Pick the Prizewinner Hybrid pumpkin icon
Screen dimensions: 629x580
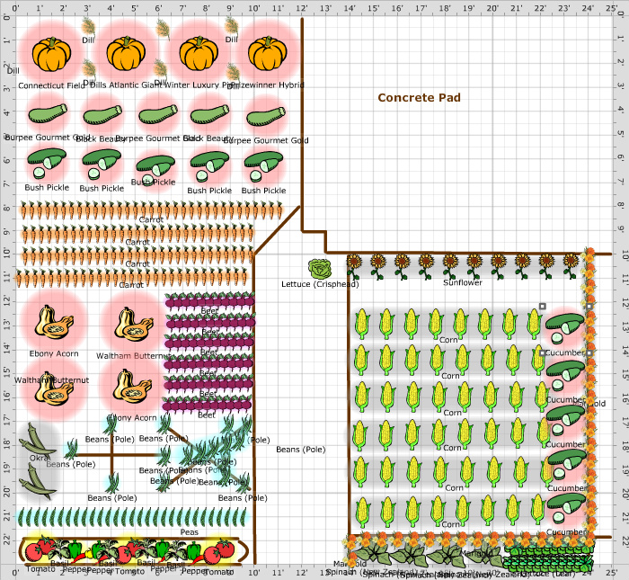(x=266, y=54)
